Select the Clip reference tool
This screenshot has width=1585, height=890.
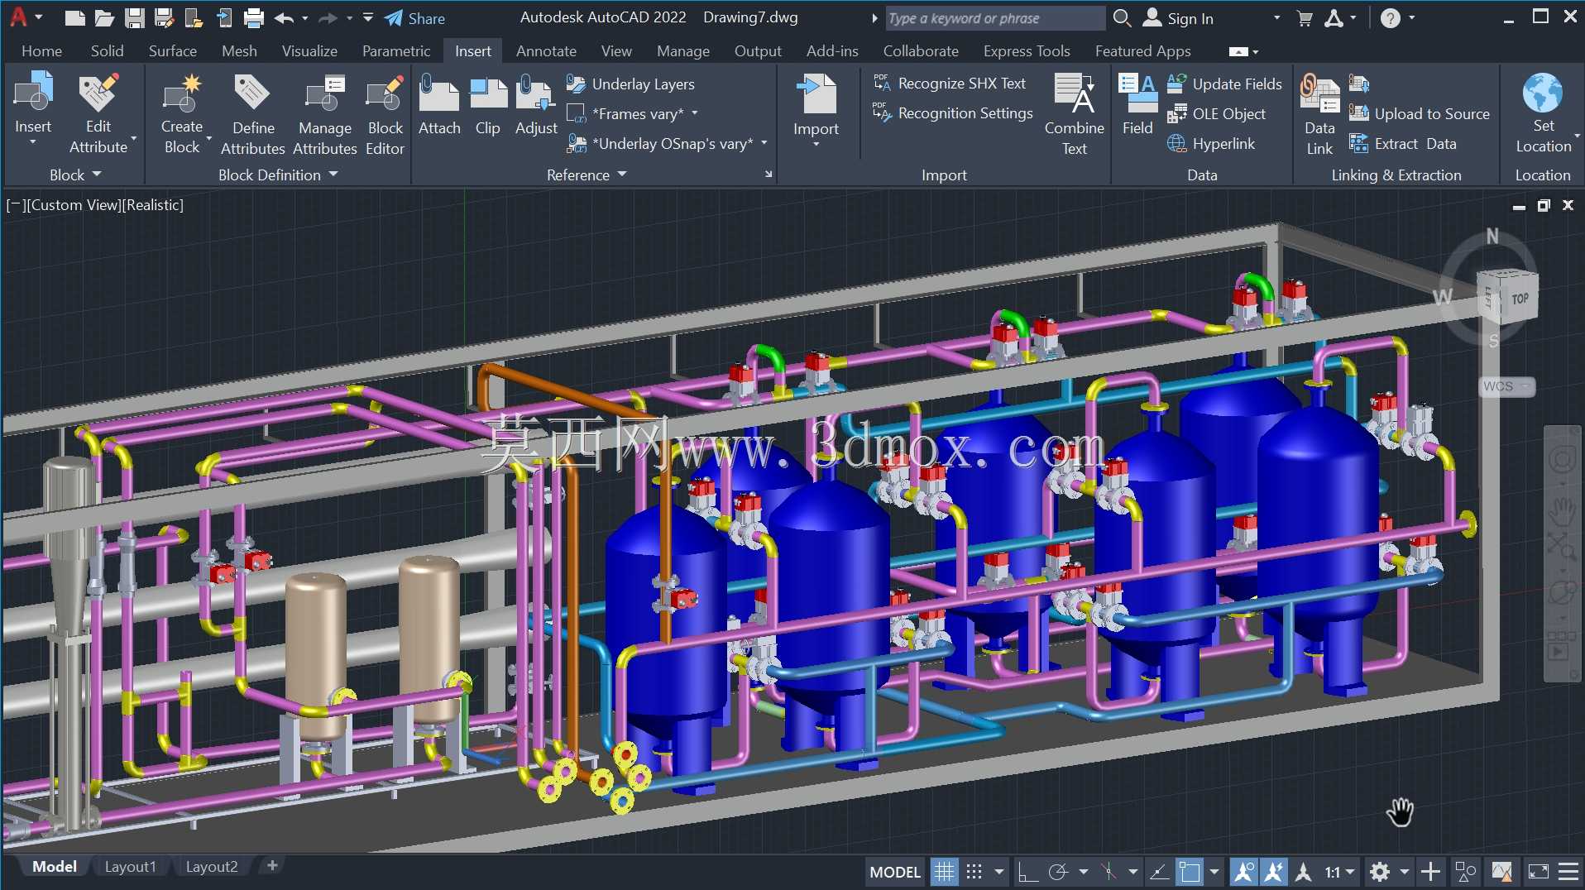[488, 105]
